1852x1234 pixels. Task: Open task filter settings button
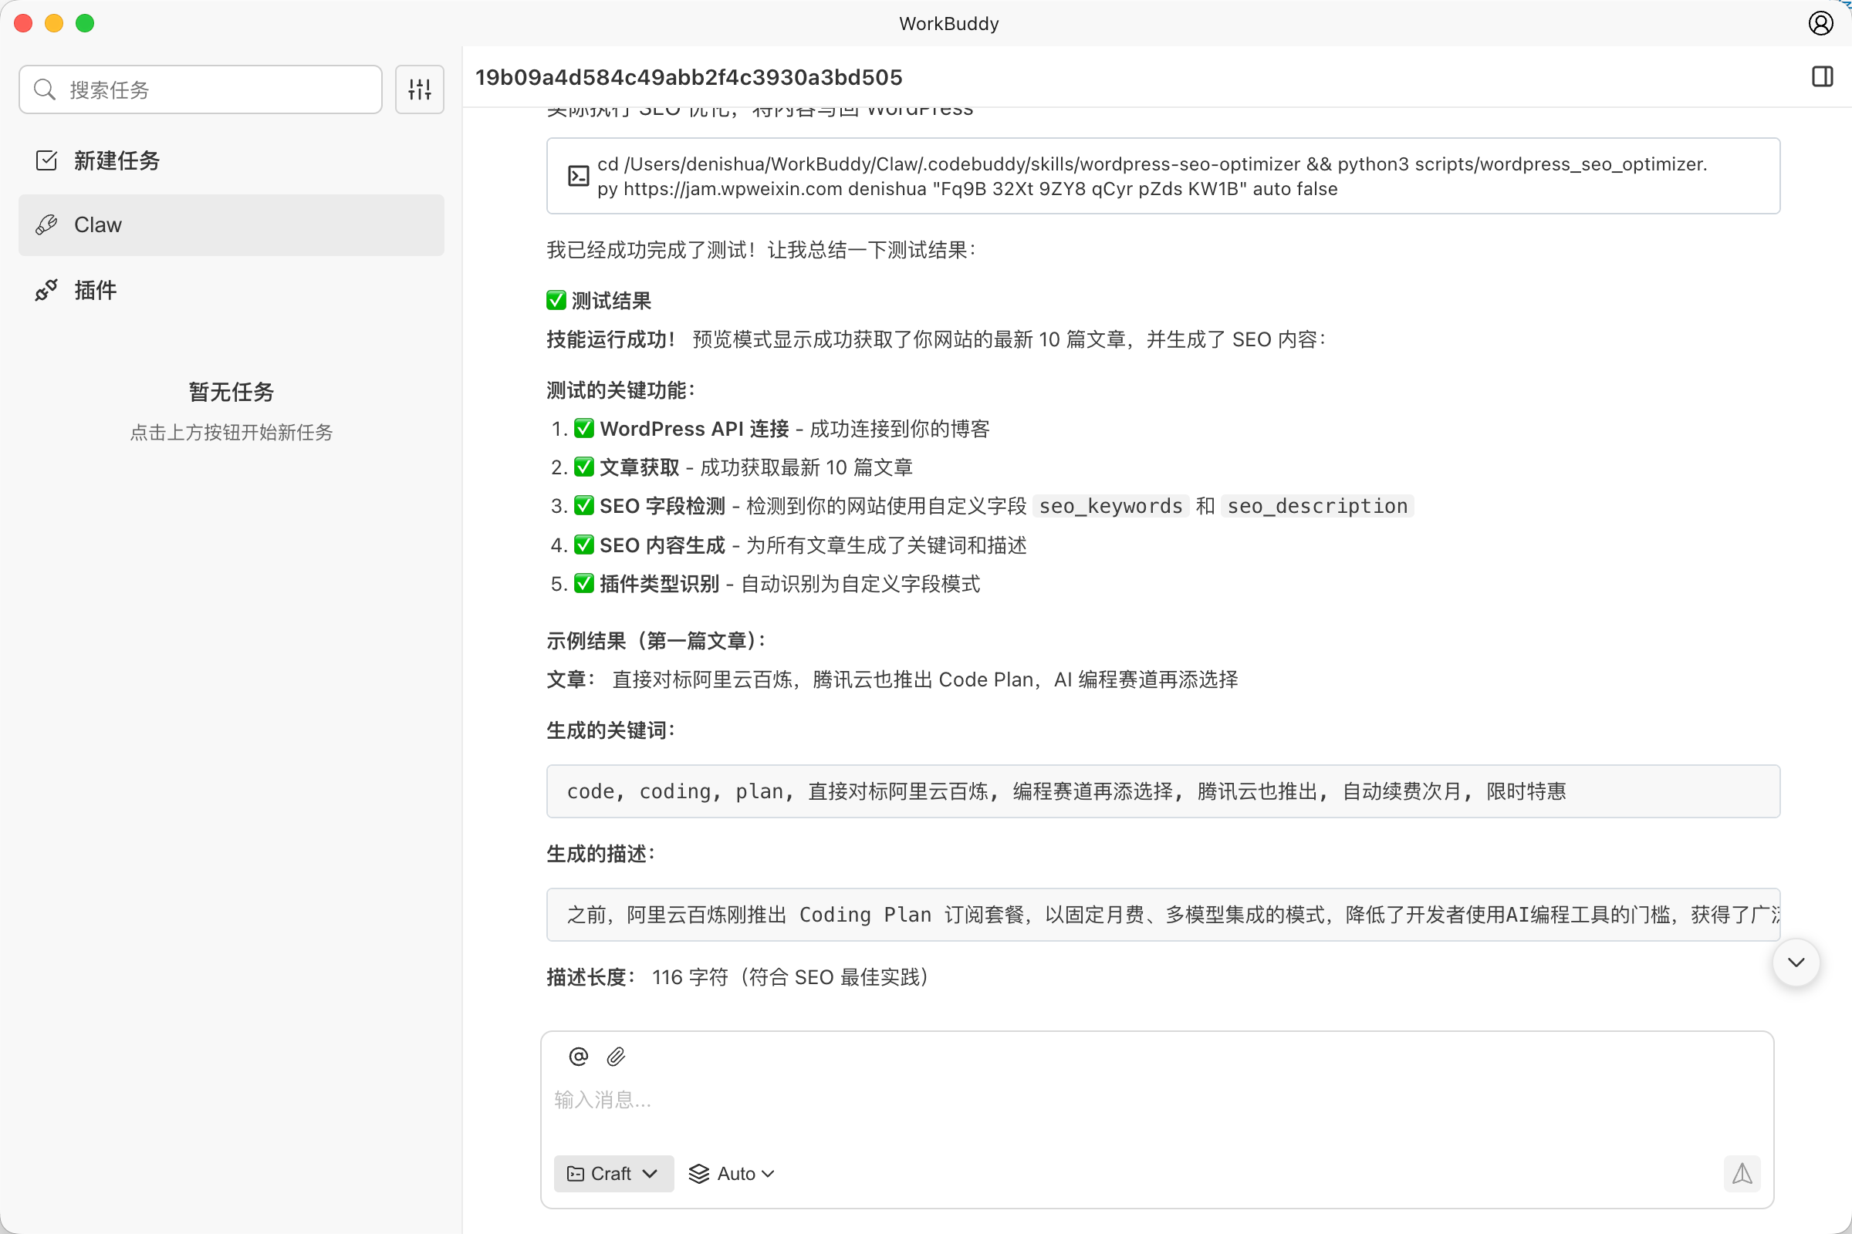pyautogui.click(x=420, y=89)
